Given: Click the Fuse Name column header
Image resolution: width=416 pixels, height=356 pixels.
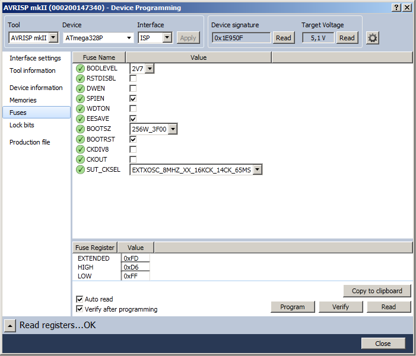Looking at the screenshot, I should click(x=99, y=57).
